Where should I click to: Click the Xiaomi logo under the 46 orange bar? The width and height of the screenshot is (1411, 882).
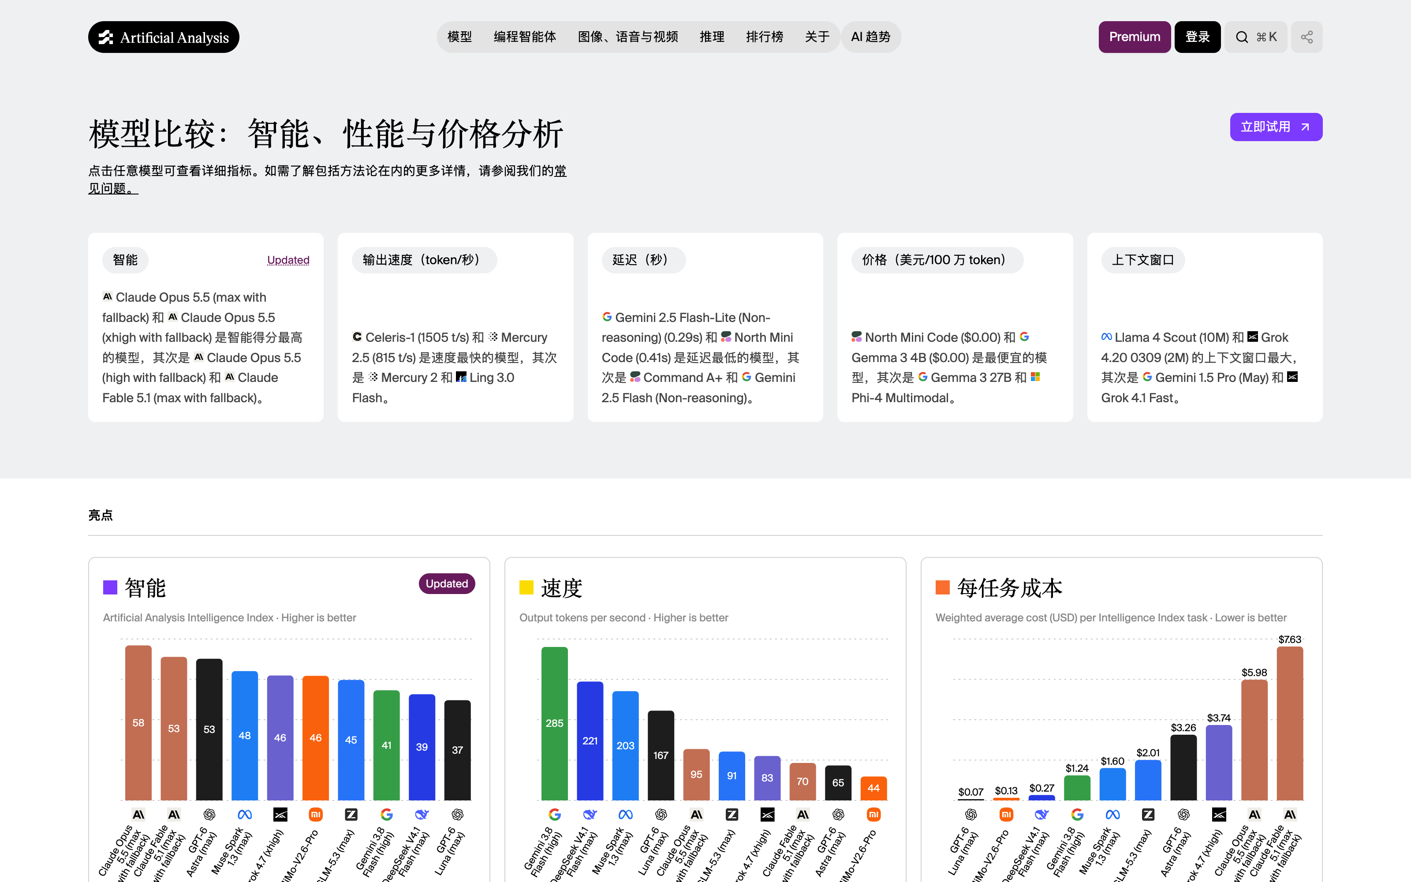tap(315, 815)
